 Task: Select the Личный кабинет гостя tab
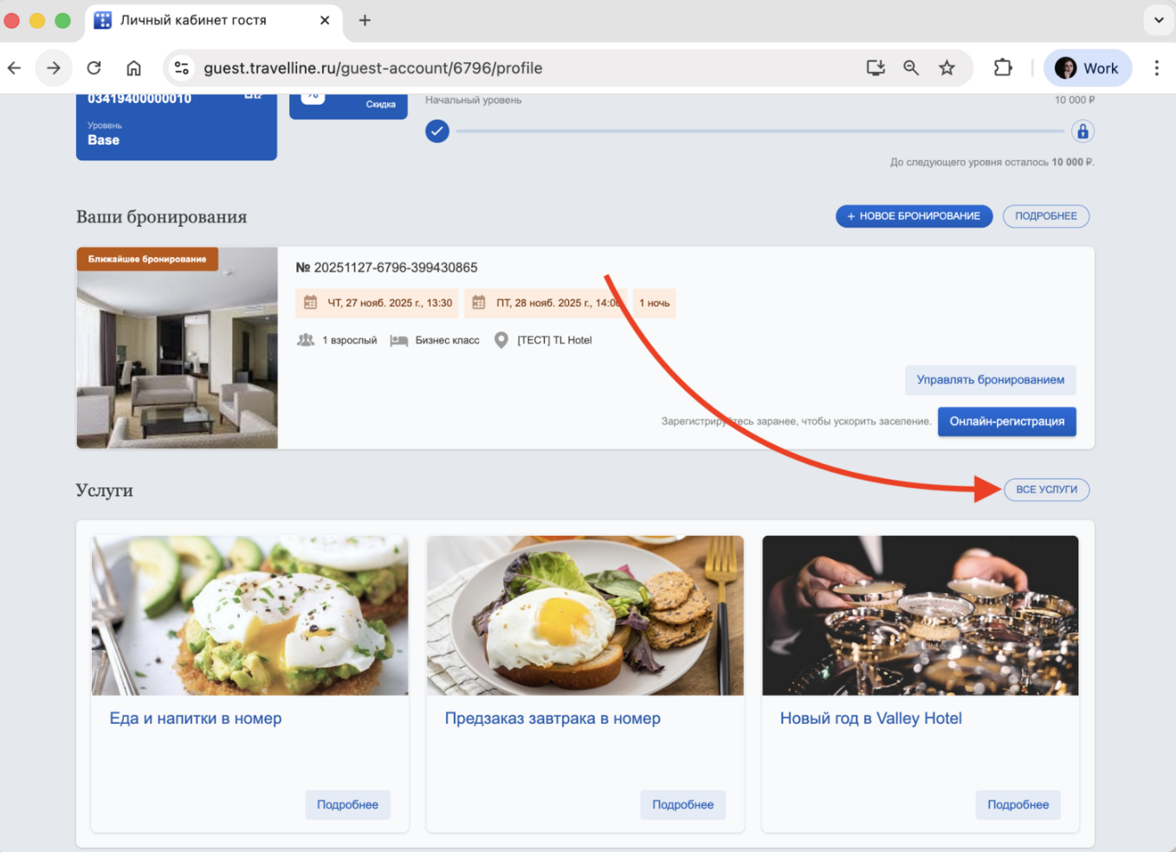coord(213,21)
